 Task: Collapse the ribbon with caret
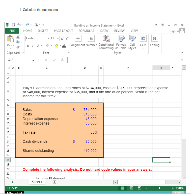pos(182,53)
